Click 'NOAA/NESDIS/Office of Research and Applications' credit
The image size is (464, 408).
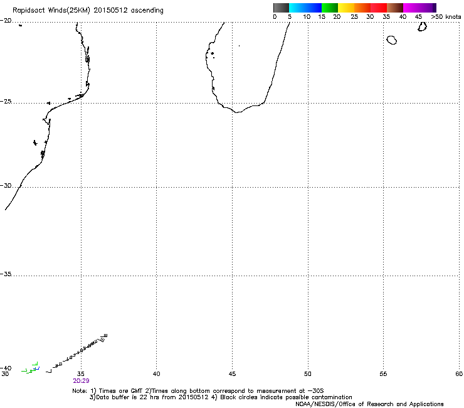[369, 404]
